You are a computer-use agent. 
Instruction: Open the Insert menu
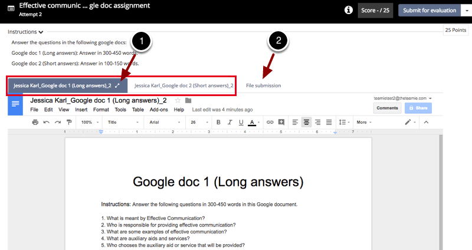(81, 110)
